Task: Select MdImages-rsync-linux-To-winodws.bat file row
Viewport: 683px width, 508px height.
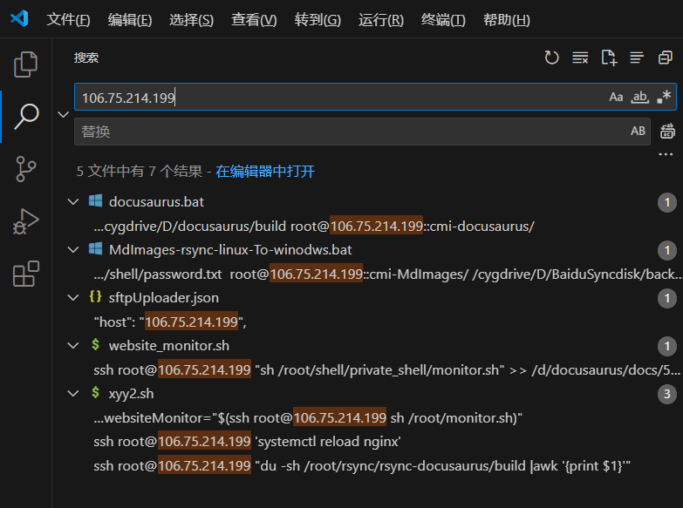Action: point(367,249)
